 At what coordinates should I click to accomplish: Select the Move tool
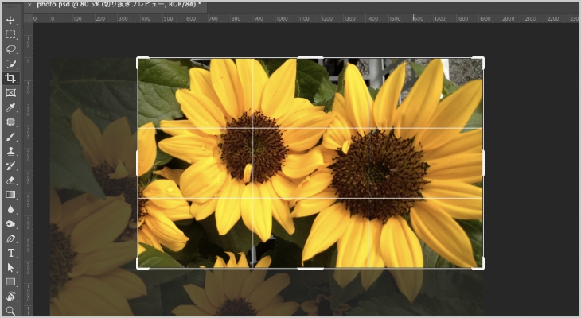click(x=11, y=20)
